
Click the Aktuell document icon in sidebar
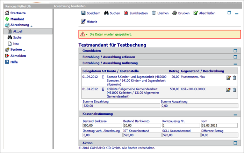10,31
